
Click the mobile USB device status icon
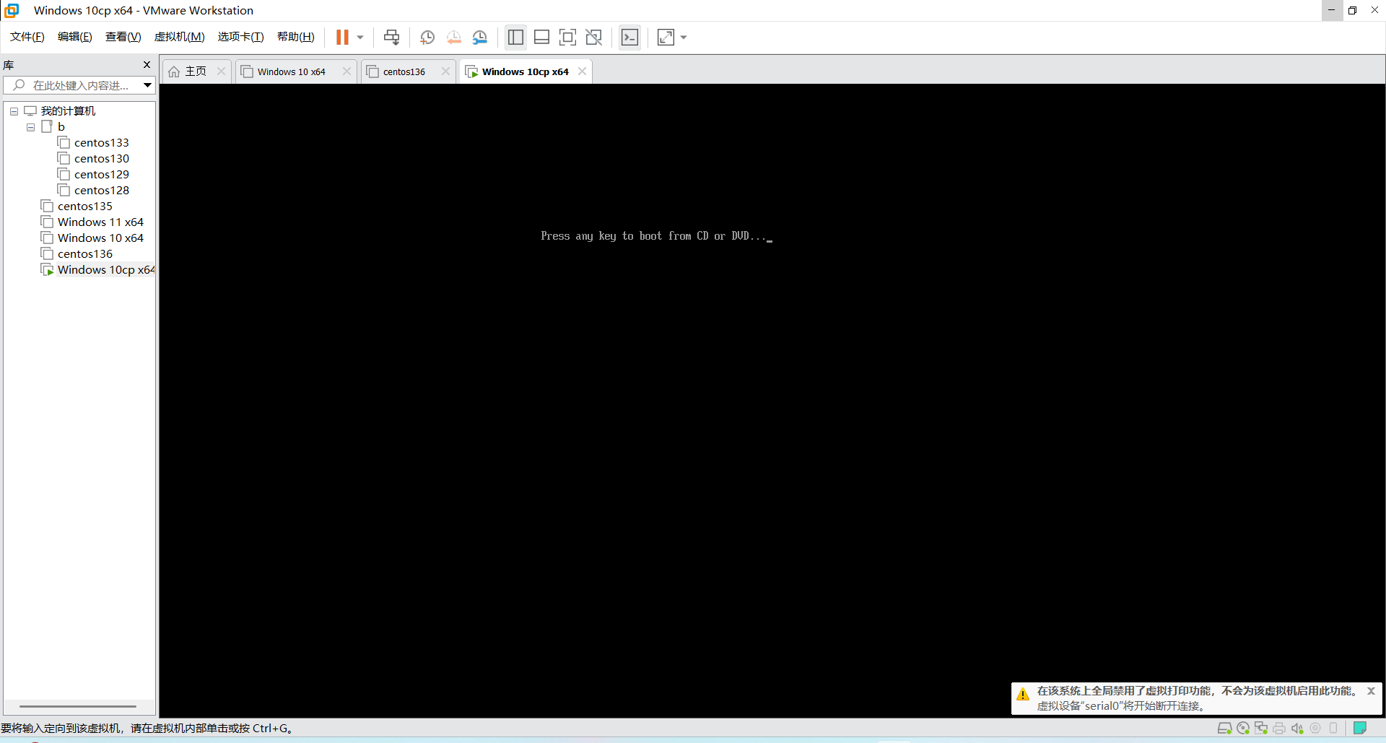click(x=1334, y=728)
